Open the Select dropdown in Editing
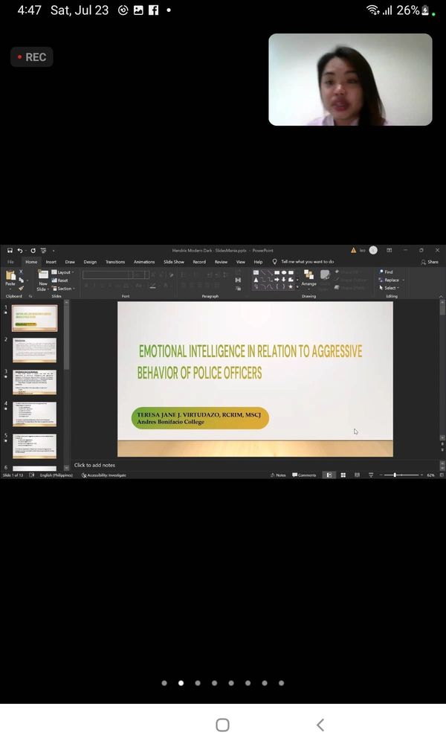Viewport: 446px width, 744px height. [389, 288]
